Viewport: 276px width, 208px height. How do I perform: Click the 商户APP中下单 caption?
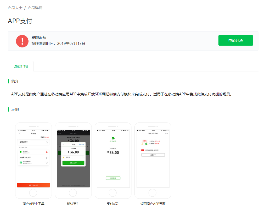(33, 204)
